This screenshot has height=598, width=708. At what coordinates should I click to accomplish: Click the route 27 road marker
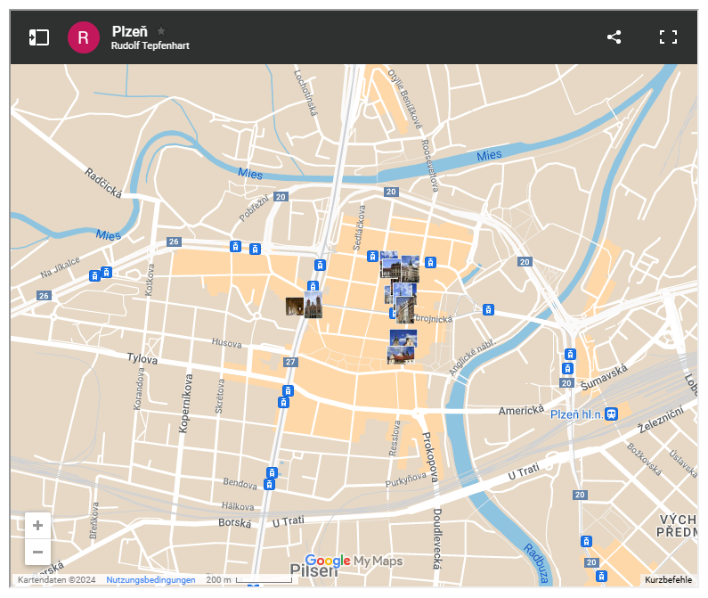(290, 362)
